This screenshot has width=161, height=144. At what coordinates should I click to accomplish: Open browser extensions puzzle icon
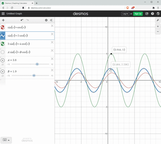[154, 8]
